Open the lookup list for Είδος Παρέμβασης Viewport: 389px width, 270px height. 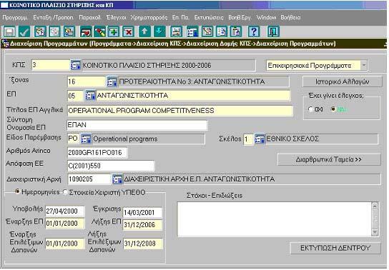click(x=86, y=139)
